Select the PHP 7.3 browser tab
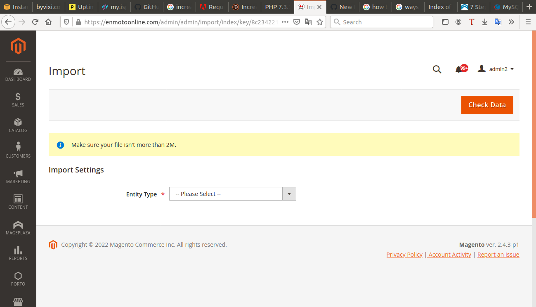 coord(276,7)
